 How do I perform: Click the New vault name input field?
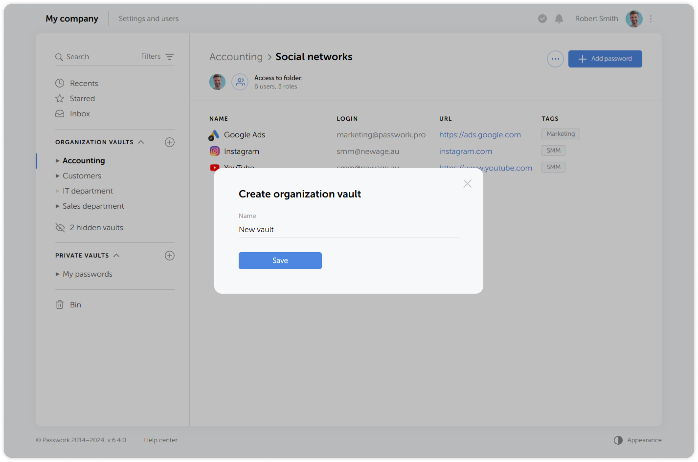point(348,230)
